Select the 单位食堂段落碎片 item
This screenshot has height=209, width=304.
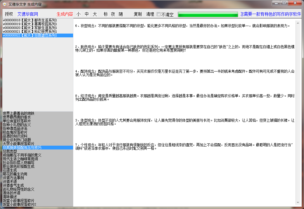click(38, 121)
